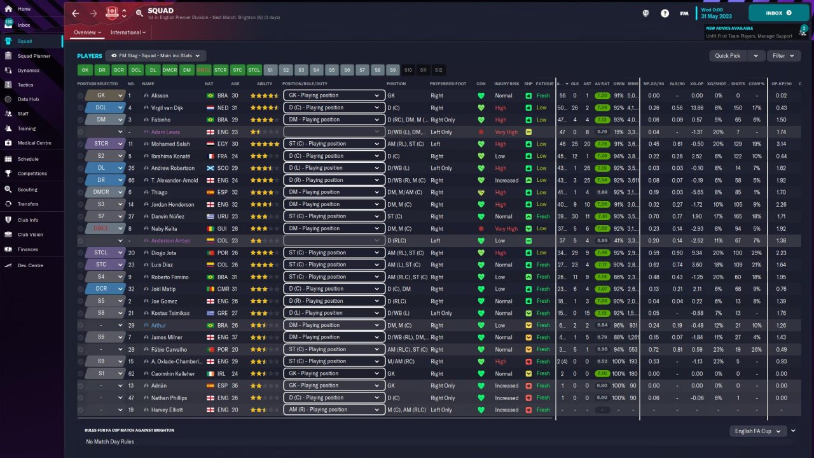Toggle the selection circle on Mohamed Salah's row

click(81, 144)
